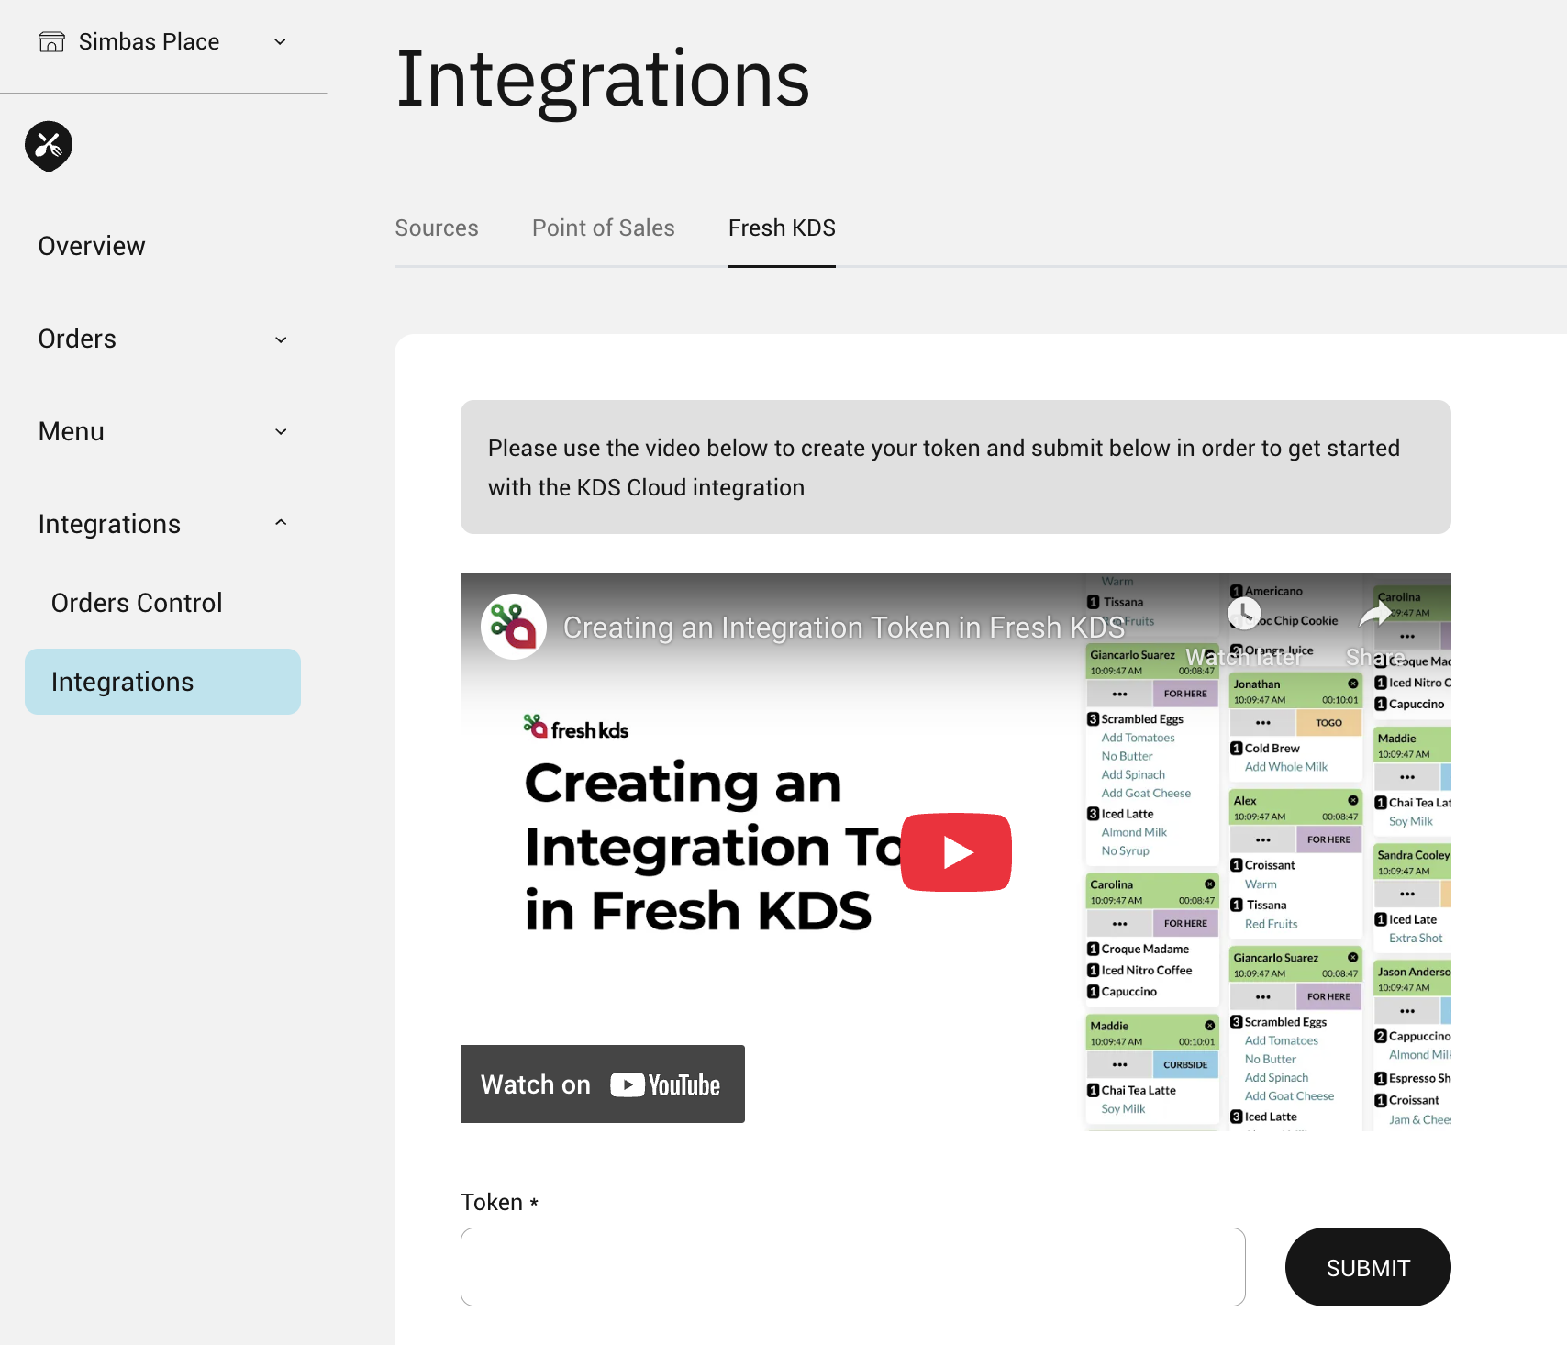Open the Simbas Place location dropdown

[x=280, y=42]
